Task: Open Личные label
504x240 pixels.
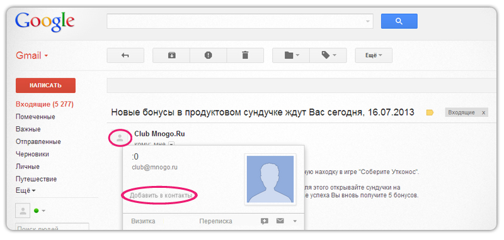Action: tap(28, 166)
